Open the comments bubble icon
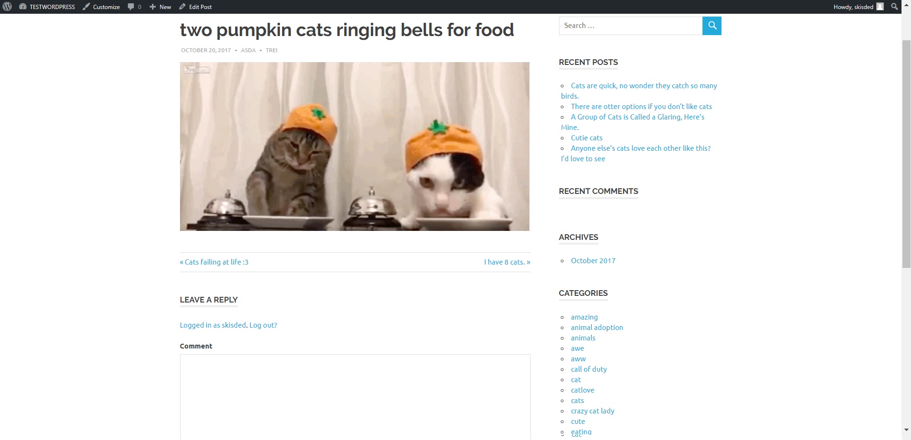 (x=131, y=7)
